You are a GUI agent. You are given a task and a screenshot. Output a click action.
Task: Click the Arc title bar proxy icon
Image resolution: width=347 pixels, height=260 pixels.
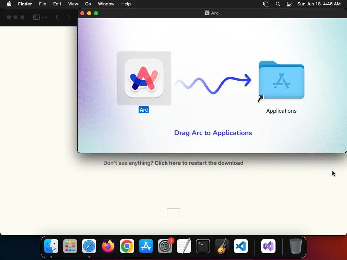[x=207, y=13]
